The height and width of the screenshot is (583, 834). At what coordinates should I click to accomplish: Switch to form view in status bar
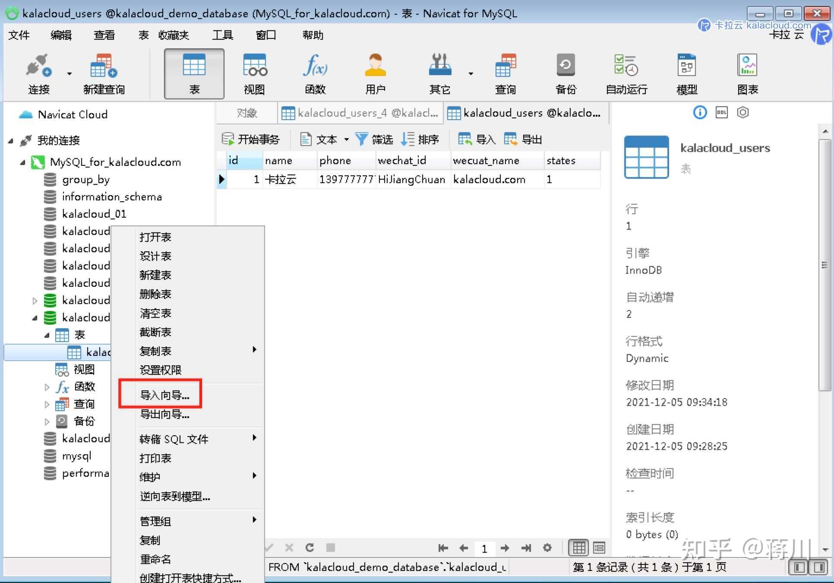click(x=599, y=548)
